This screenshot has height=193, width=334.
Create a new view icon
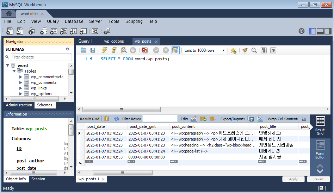[x=63, y=31]
